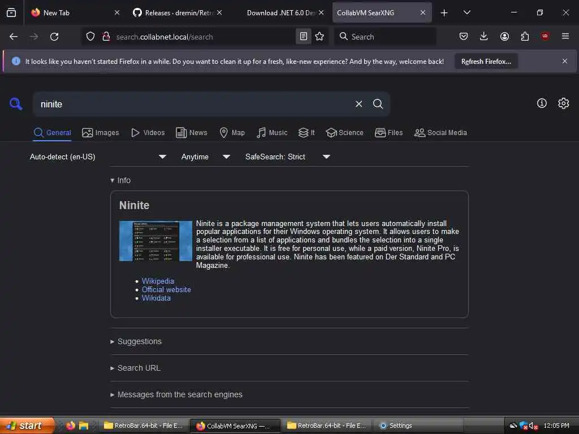Reload the current page
579x434 pixels.
54,37
